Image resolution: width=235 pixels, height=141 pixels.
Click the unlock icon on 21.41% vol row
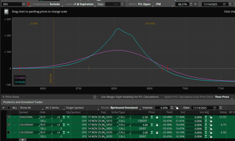[211, 121]
